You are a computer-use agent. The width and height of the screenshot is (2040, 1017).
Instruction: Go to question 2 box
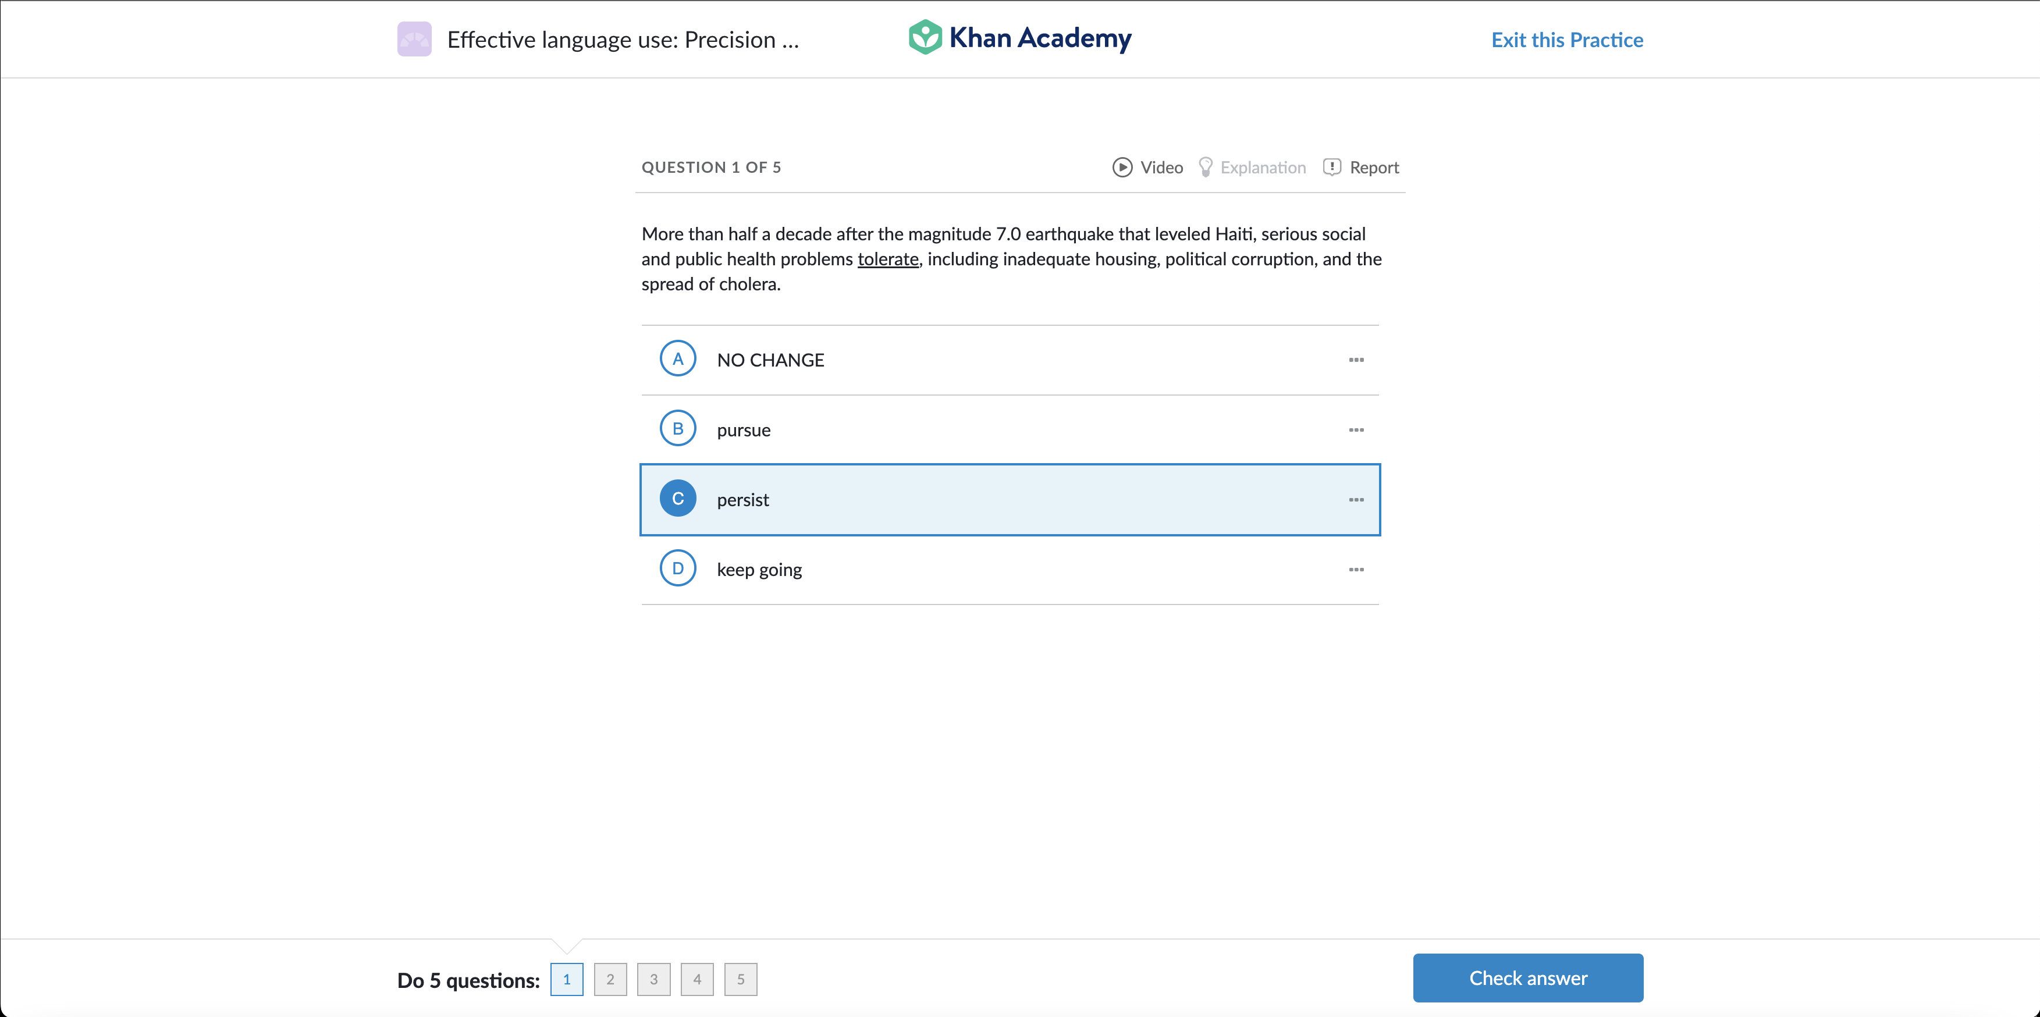[x=610, y=979]
